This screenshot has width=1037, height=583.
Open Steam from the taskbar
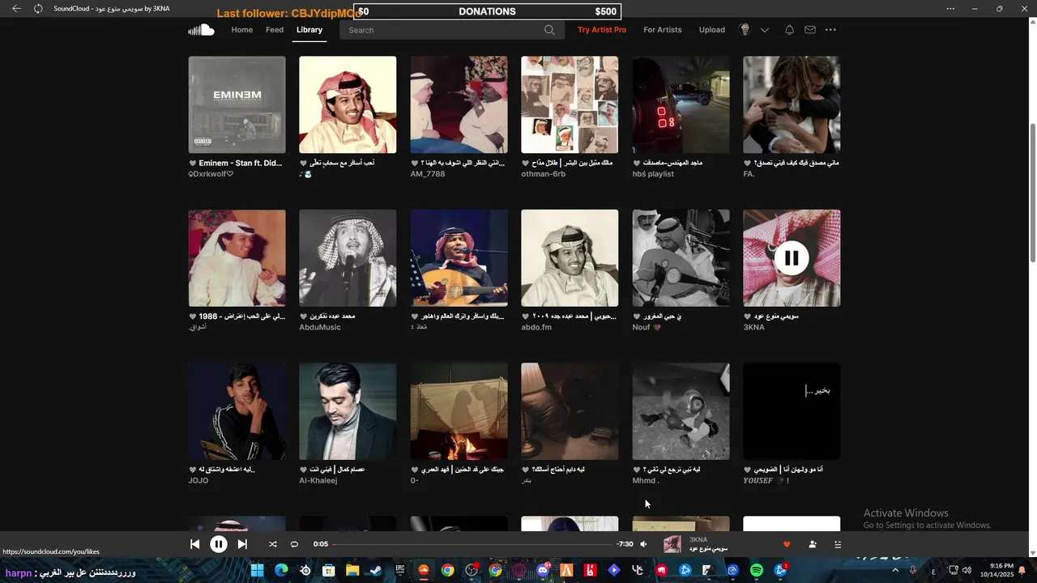tap(376, 570)
